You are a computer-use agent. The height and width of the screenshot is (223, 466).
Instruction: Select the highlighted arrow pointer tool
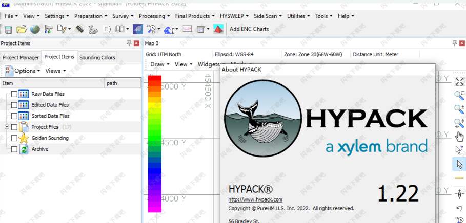(459, 164)
